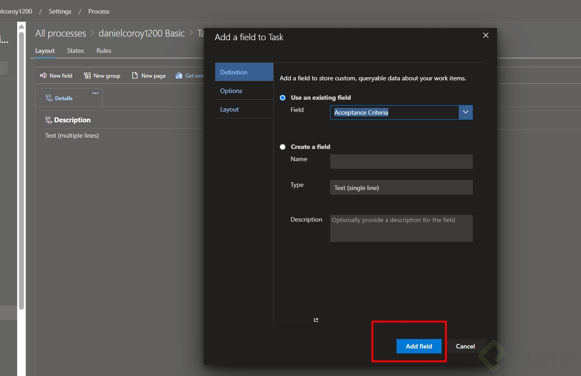The height and width of the screenshot is (376, 581).
Task: Expand the Field dropdown arrow
Action: click(466, 112)
